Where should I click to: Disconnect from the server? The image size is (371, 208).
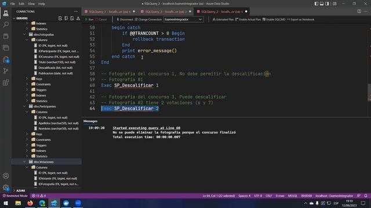(x=125, y=19)
